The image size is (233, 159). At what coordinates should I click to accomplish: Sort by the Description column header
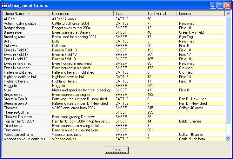pos(82,14)
